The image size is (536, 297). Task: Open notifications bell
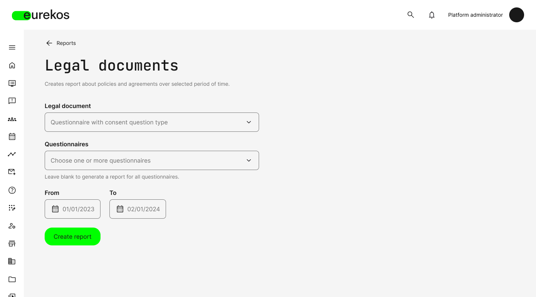click(x=432, y=15)
